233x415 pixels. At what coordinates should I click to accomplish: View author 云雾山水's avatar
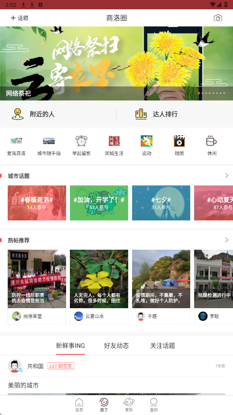[x=78, y=316]
